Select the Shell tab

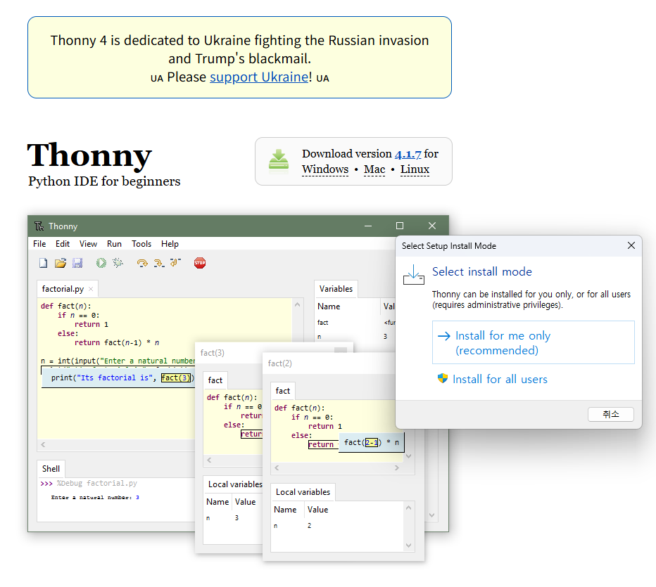pos(51,469)
